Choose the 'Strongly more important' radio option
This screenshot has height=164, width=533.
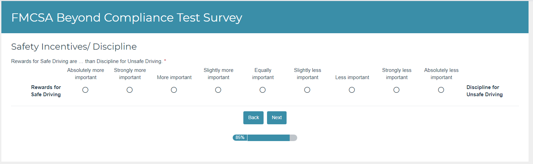coord(130,90)
